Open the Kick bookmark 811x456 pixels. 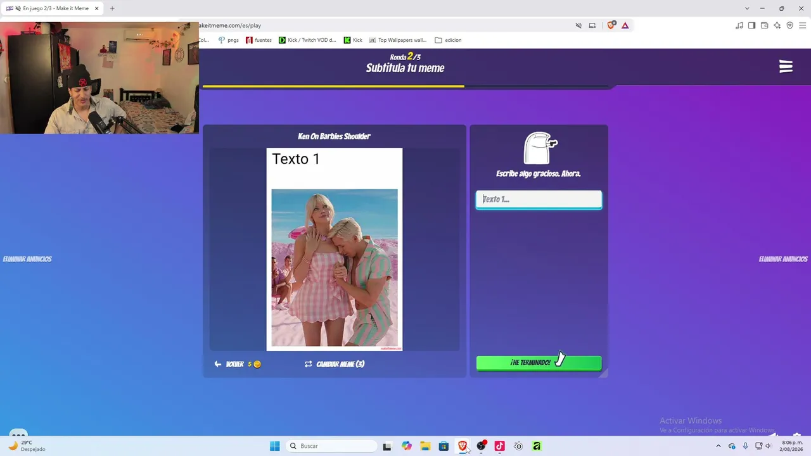tap(353, 40)
